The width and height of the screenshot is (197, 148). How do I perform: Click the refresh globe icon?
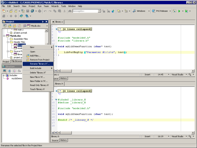coord(113,11)
